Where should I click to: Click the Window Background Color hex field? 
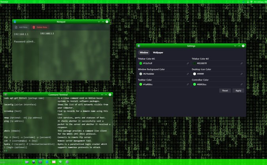pos(164,74)
